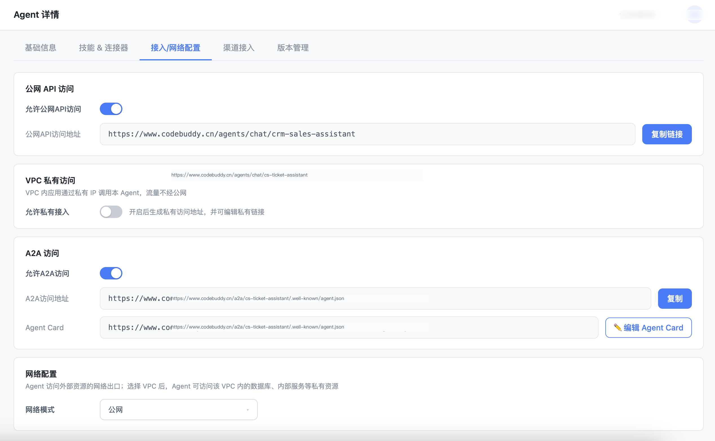Click the 编辑 Agent Card button
715x441 pixels.
pyautogui.click(x=648, y=328)
